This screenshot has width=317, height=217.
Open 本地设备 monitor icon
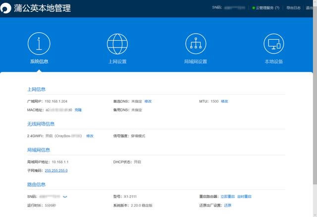pos(273,44)
